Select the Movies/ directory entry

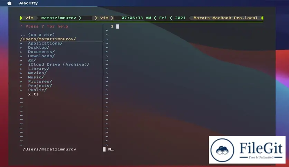pos(37,73)
